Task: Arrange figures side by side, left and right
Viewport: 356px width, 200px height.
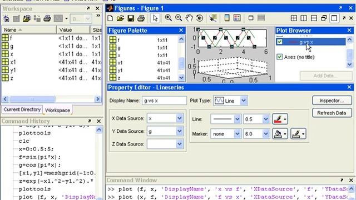Action: pyautogui.click(x=304, y=18)
